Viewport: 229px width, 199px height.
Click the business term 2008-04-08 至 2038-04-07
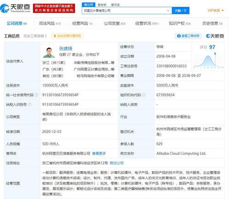(x=179, y=75)
